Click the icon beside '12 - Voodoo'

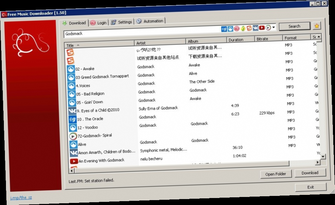click(x=73, y=128)
